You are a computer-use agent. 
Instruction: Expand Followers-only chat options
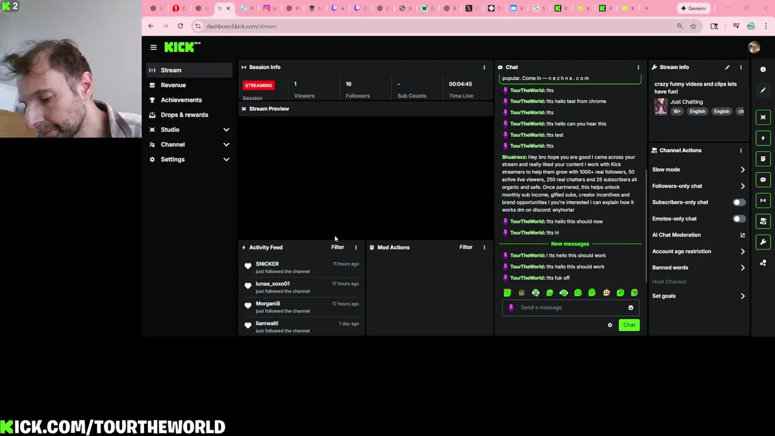tap(699, 186)
